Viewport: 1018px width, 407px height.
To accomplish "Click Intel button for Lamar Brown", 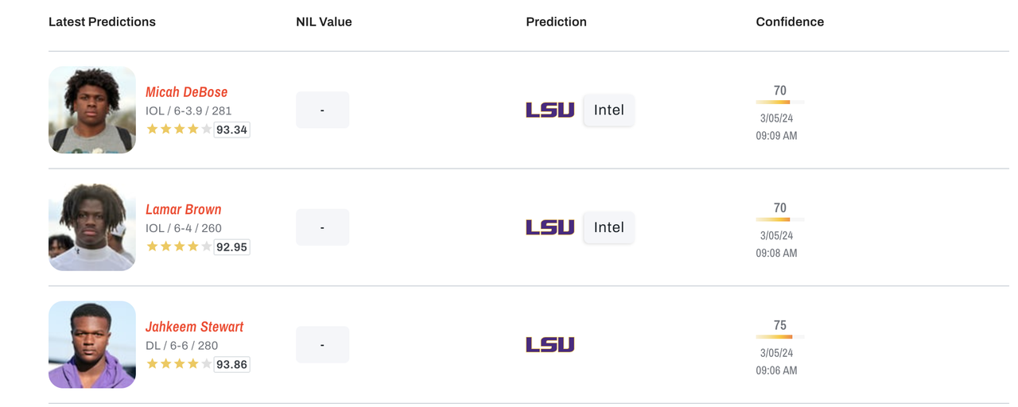I will pyautogui.click(x=608, y=227).
